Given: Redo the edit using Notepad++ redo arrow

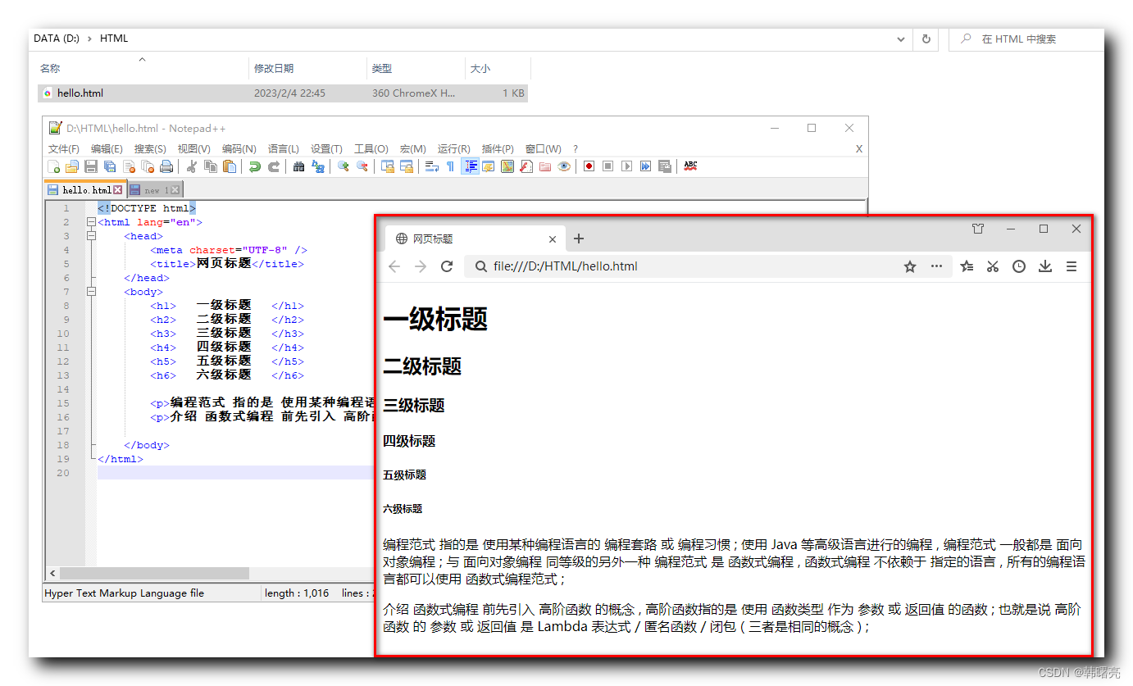Looking at the screenshot, I should pos(275,166).
